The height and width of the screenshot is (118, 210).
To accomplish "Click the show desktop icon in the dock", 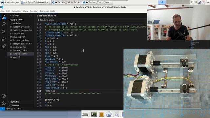I will coord(85,114).
